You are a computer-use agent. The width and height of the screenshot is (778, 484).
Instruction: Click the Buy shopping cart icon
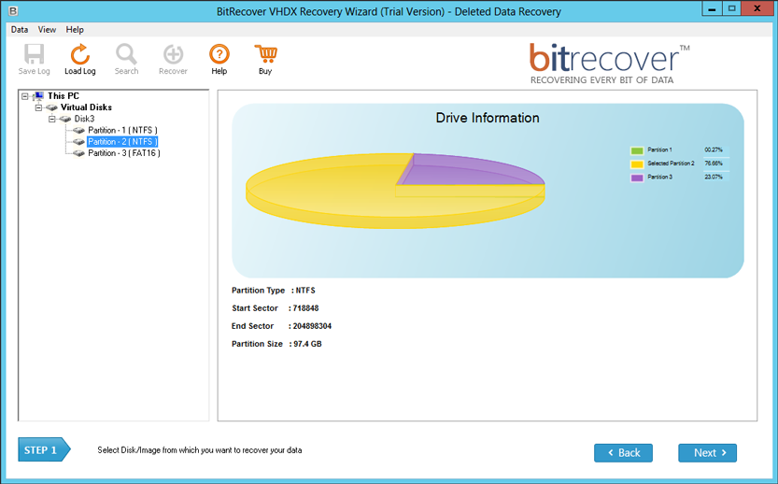click(265, 54)
